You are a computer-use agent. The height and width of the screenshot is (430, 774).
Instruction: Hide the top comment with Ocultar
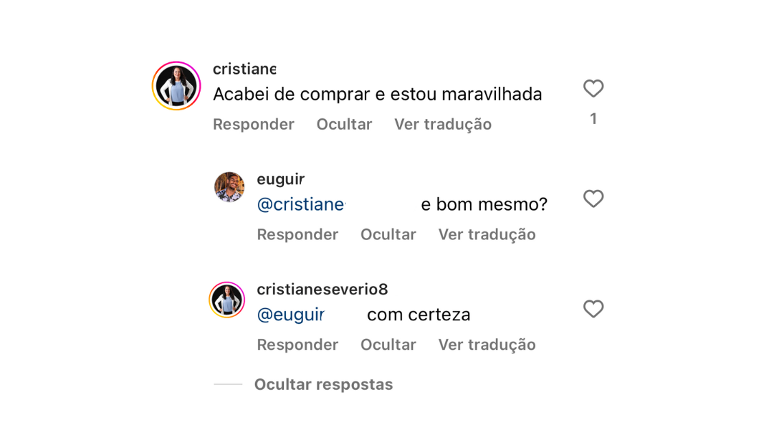point(344,124)
